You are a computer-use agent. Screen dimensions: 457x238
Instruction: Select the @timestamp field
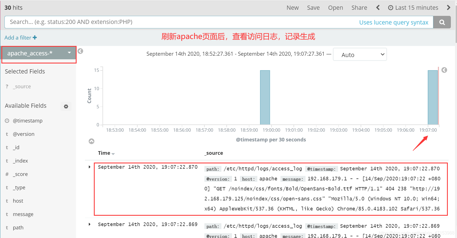28,121
